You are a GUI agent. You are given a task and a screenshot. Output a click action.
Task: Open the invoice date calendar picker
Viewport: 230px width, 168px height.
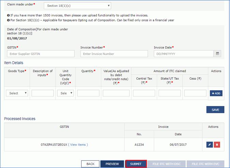coord(217,54)
